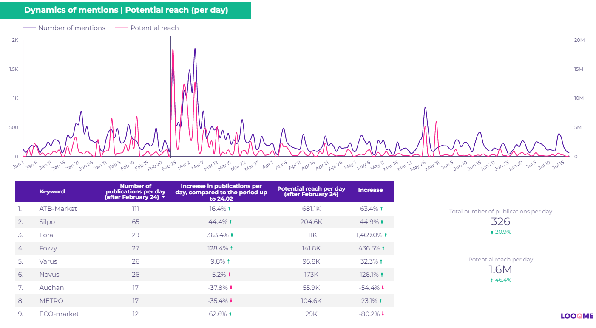The image size is (596, 328).
Task: Click the sort arrow in the publications per day header
Action: (163, 197)
